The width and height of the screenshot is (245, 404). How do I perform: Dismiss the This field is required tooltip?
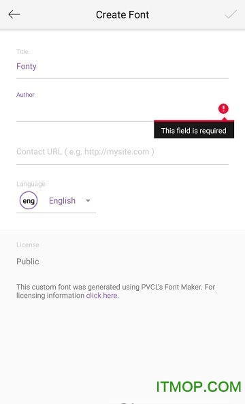point(194,129)
